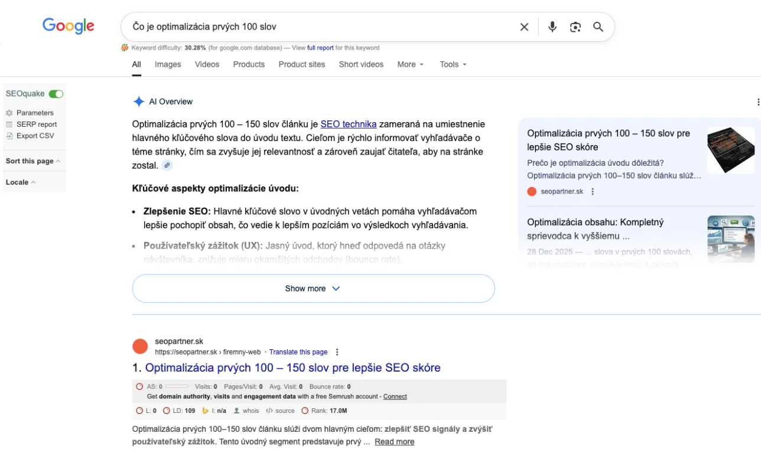This screenshot has width=761, height=453.
Task: Clear the search box with X icon
Action: click(524, 27)
